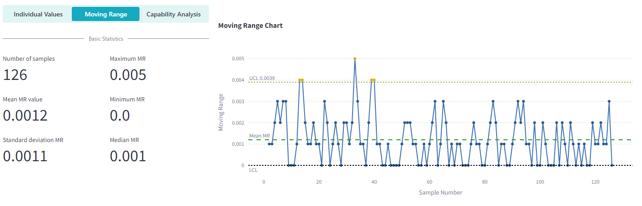
Task: Click the UCL 0.0039 limit label
Action: (262, 78)
